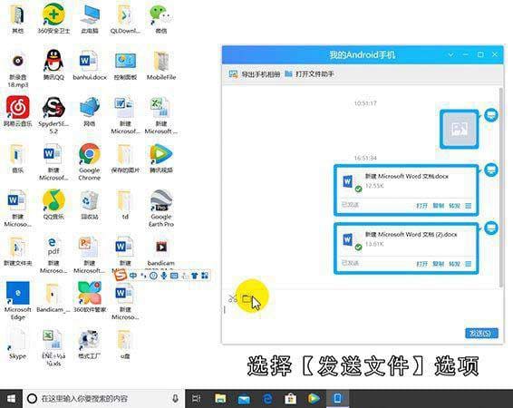Click 打开 on 文档 (2).docx card

tap(421, 264)
